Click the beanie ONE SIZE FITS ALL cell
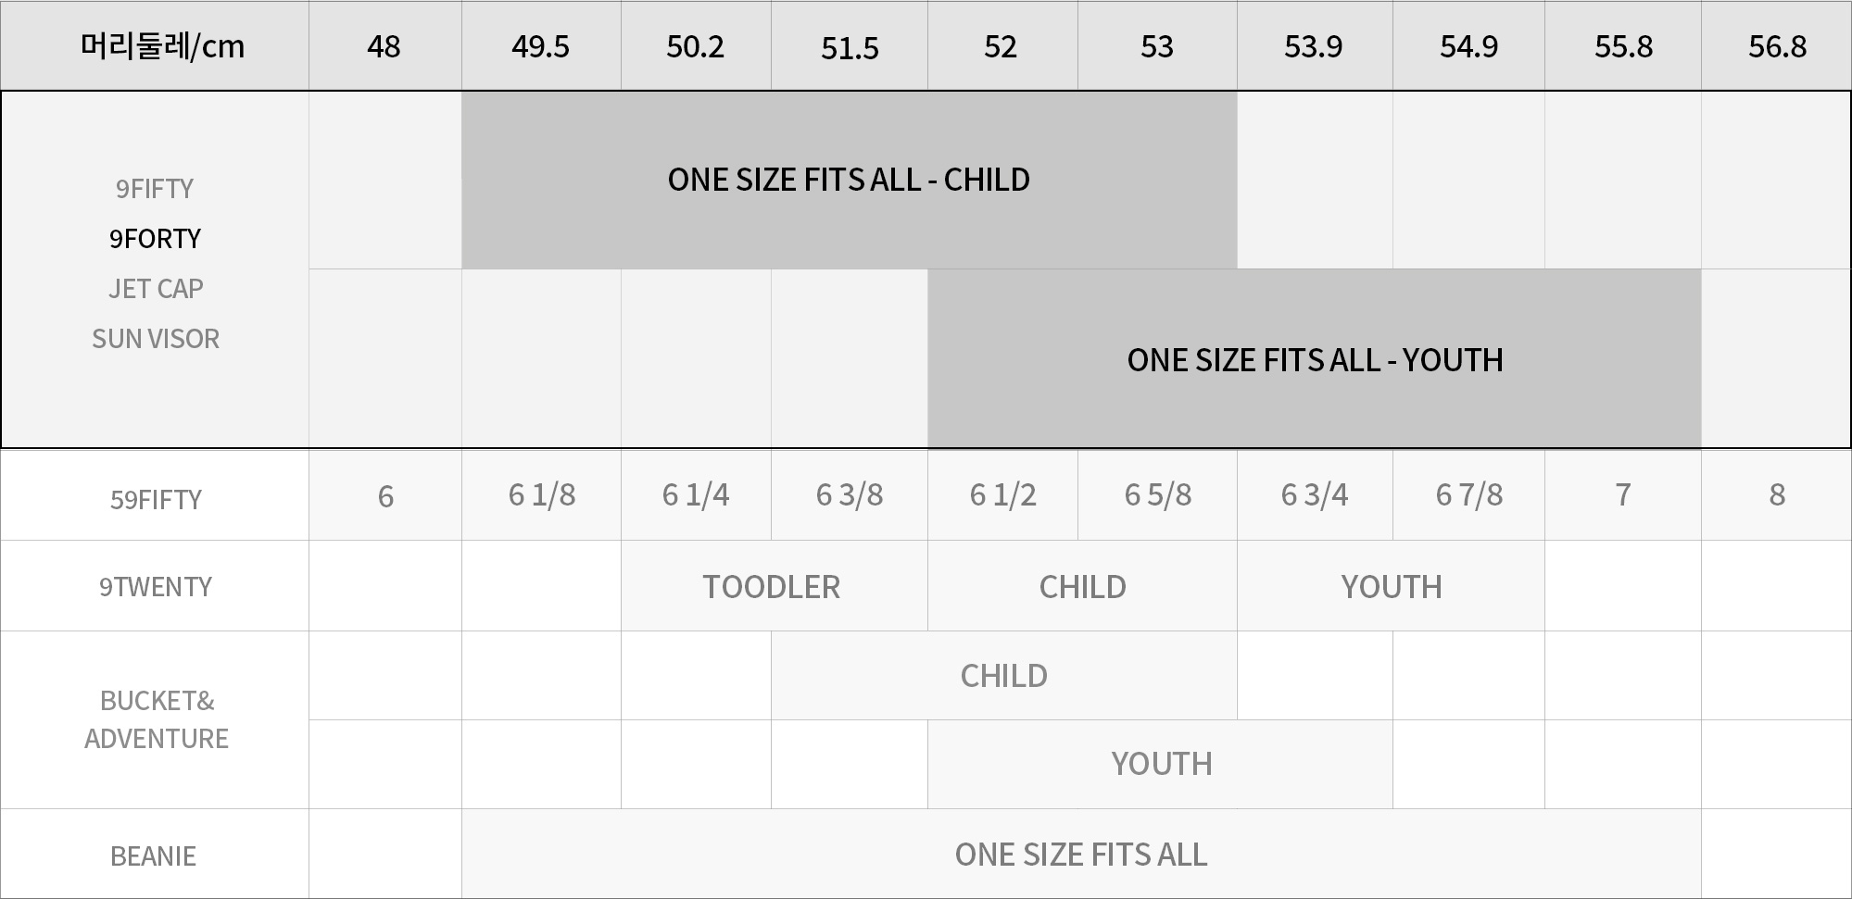The height and width of the screenshot is (899, 1852). tap(1081, 855)
